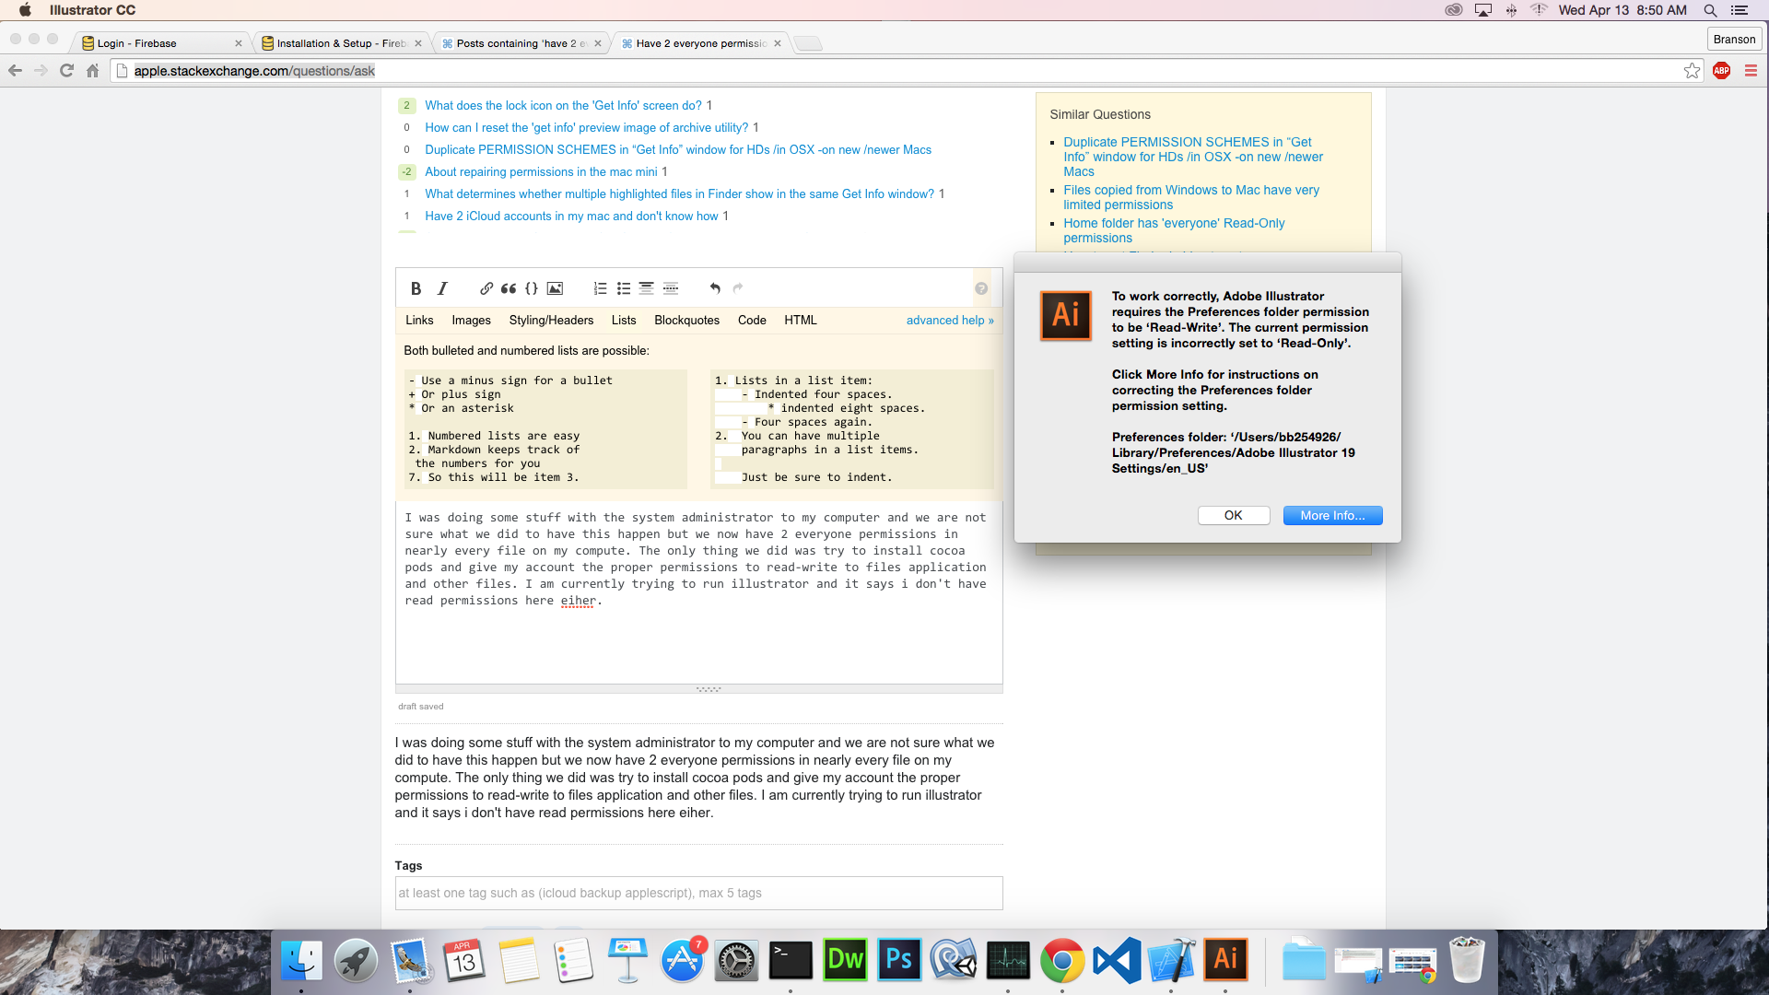Open Notification Center in menu bar

click(x=1740, y=10)
